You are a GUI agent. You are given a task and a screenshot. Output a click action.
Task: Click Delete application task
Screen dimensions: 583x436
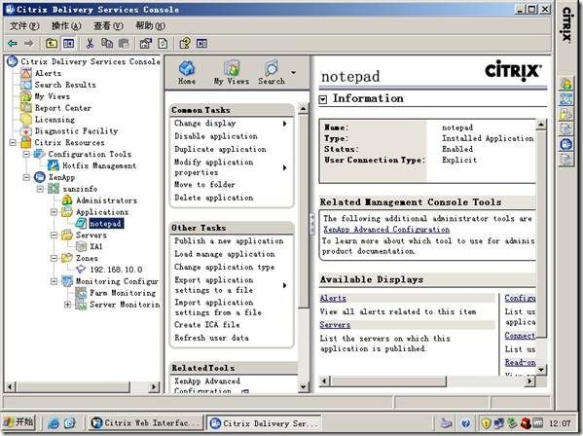click(213, 198)
